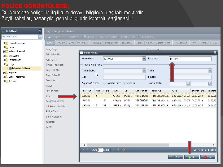Click the İptal button
Viewport: 223px width, 167px height.
click(x=208, y=157)
